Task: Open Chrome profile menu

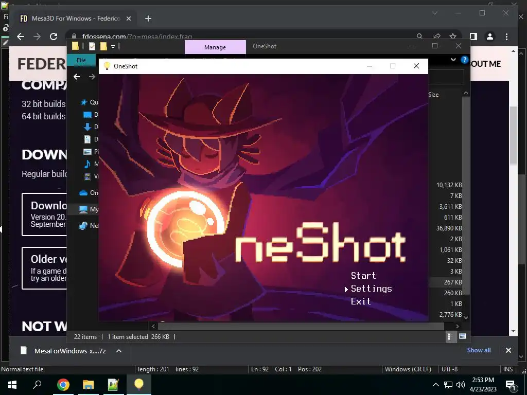Action: [490, 37]
